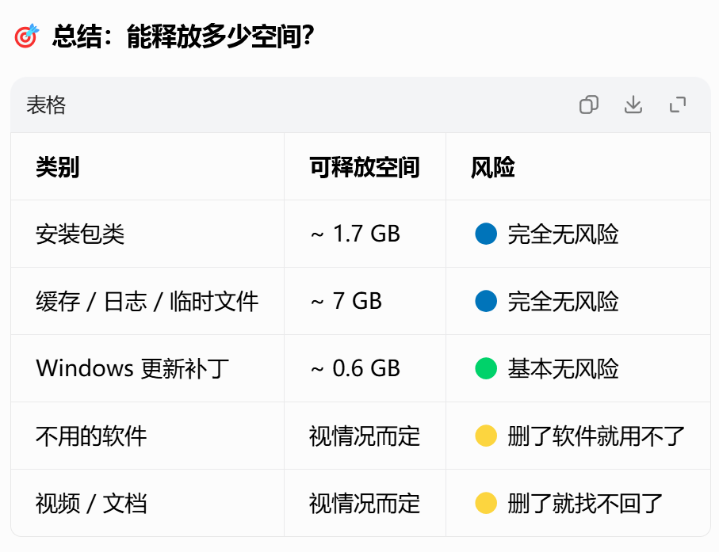Click 完全无风险 in the 安装包类 row
The width and height of the screenshot is (719, 552).
tap(563, 234)
